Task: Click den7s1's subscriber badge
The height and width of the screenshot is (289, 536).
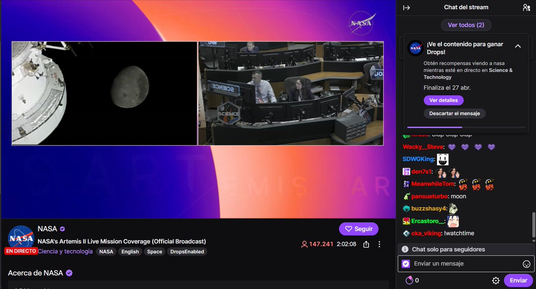Action: [406, 172]
